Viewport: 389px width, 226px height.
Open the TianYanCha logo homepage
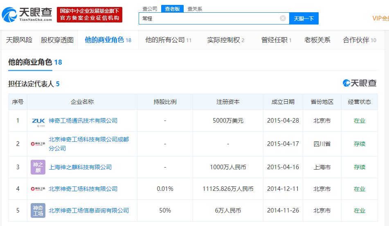27,15
